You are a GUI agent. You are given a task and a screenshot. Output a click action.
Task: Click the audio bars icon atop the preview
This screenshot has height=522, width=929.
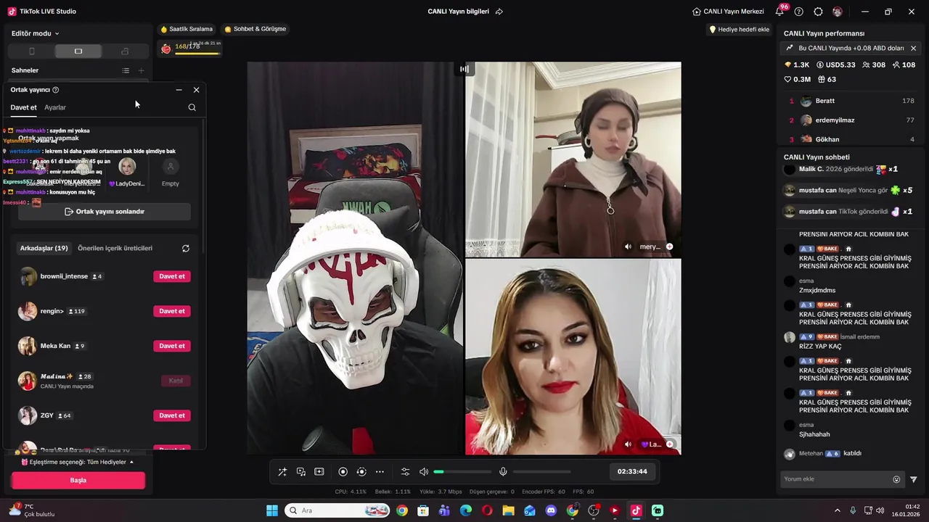pos(464,69)
